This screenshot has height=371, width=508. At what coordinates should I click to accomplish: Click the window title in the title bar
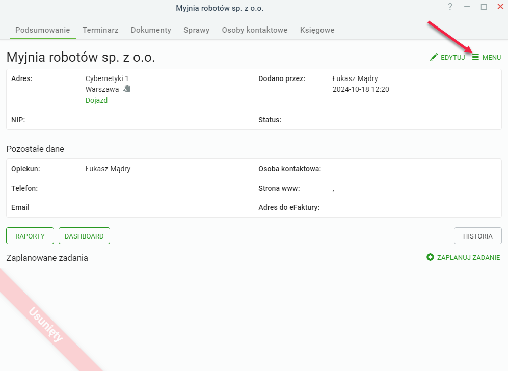220,8
